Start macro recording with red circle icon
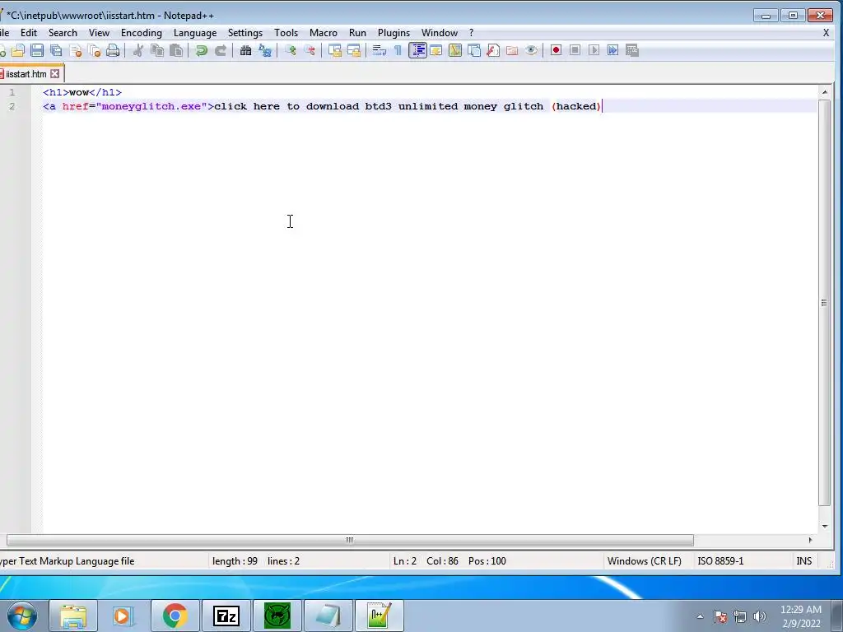 tap(556, 50)
